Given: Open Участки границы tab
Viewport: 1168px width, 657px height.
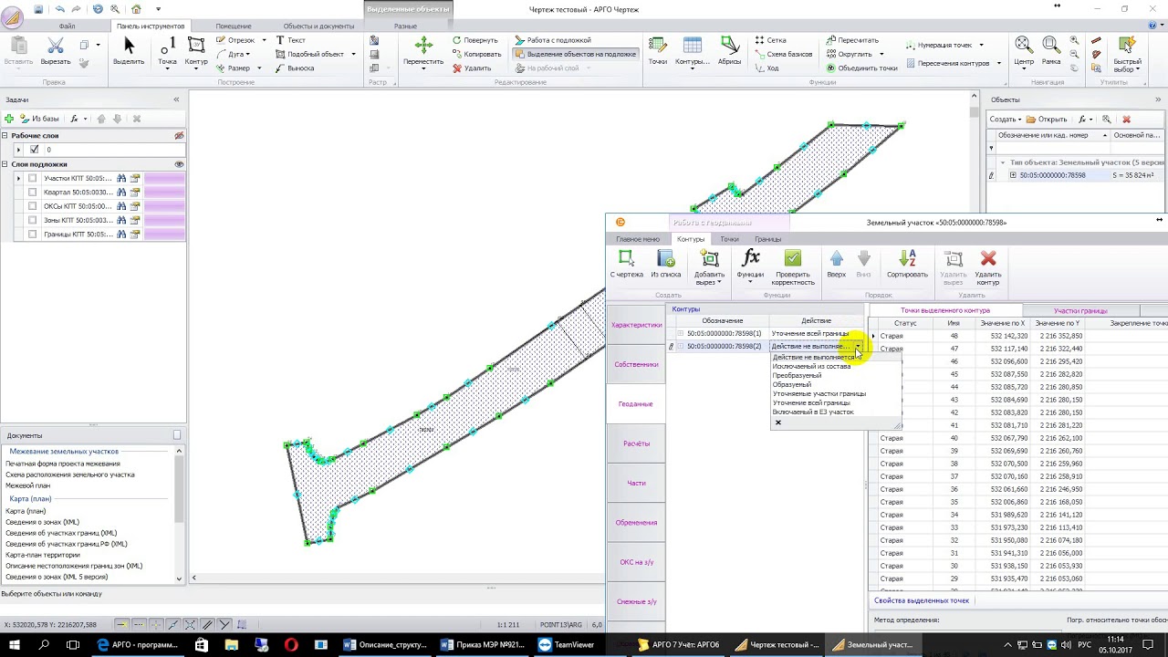Looking at the screenshot, I should tap(1080, 311).
